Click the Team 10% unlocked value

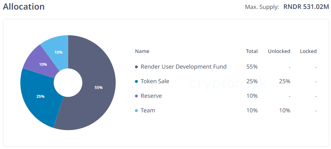[285, 110]
